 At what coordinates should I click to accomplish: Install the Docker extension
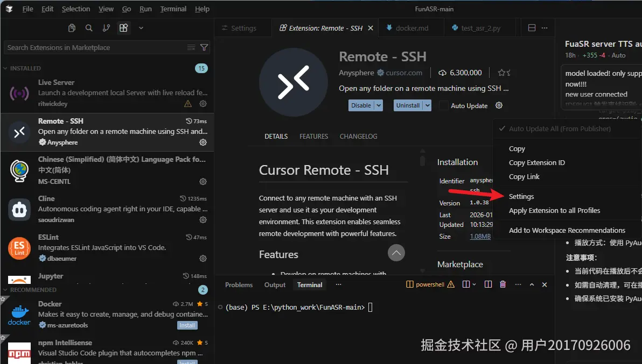coord(187,325)
